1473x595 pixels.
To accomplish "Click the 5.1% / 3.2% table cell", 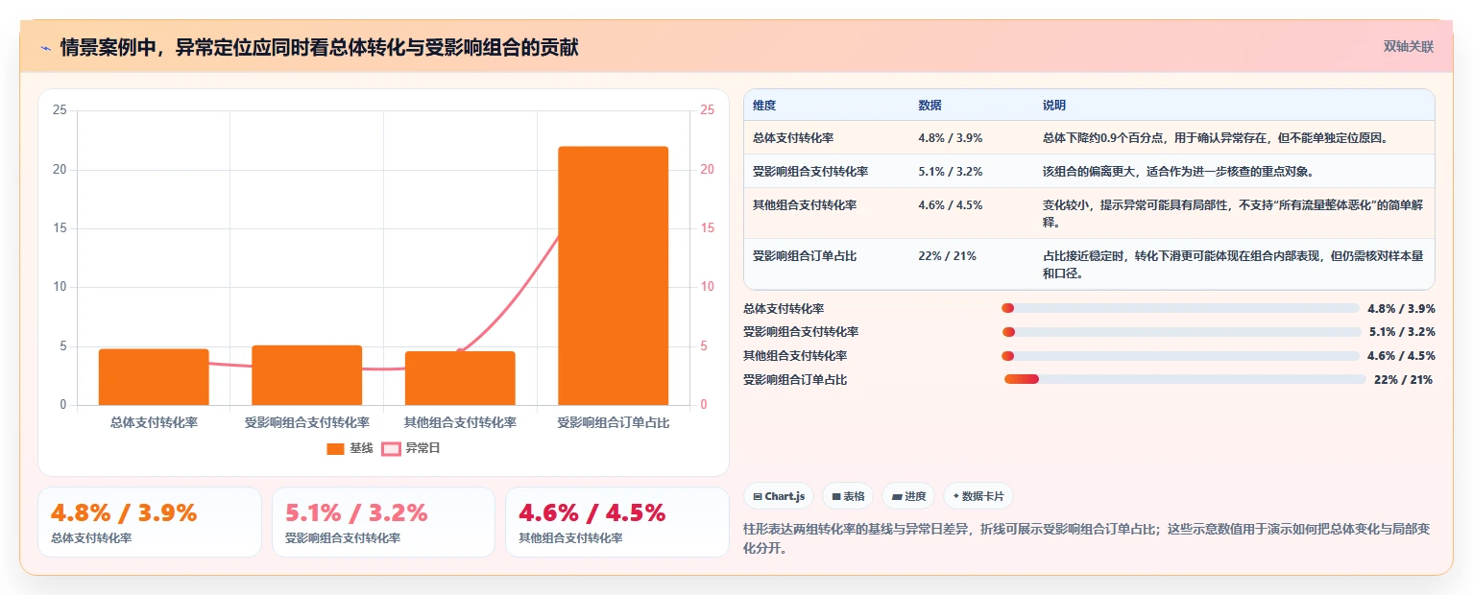I will pos(950,171).
